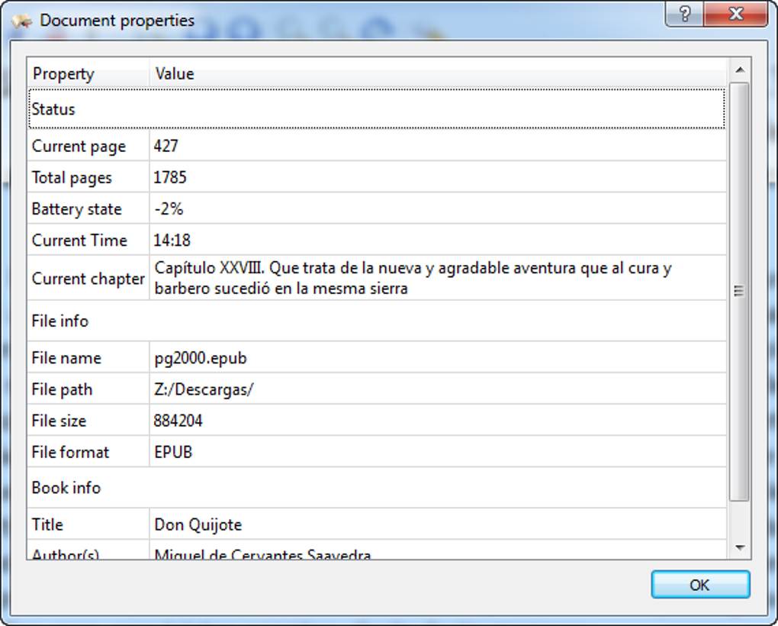Select the Current chapter label
Image resolution: width=778 pixels, height=626 pixels.
88,278
